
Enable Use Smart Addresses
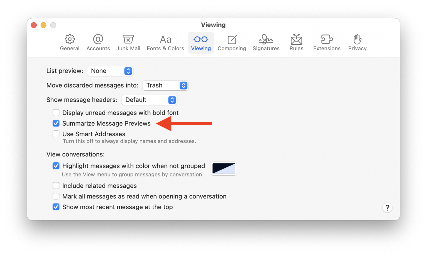(x=56, y=134)
